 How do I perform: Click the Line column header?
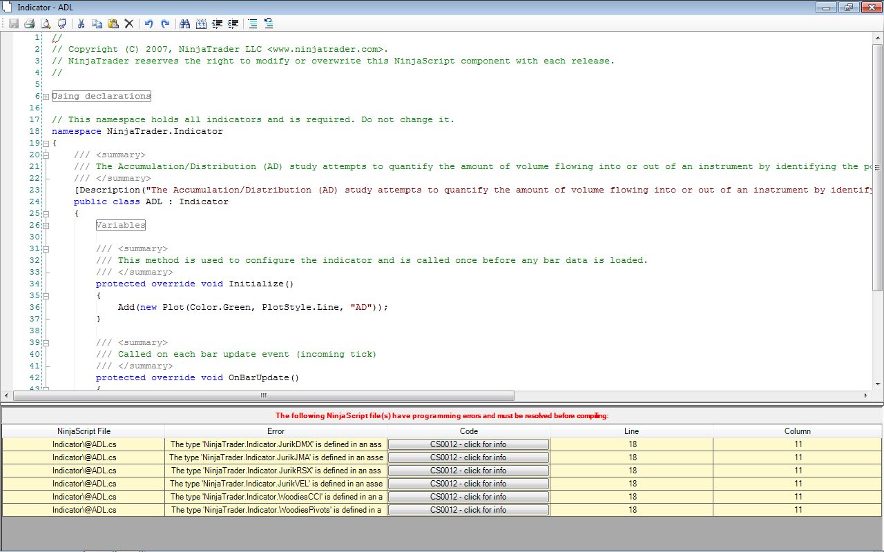[632, 431]
